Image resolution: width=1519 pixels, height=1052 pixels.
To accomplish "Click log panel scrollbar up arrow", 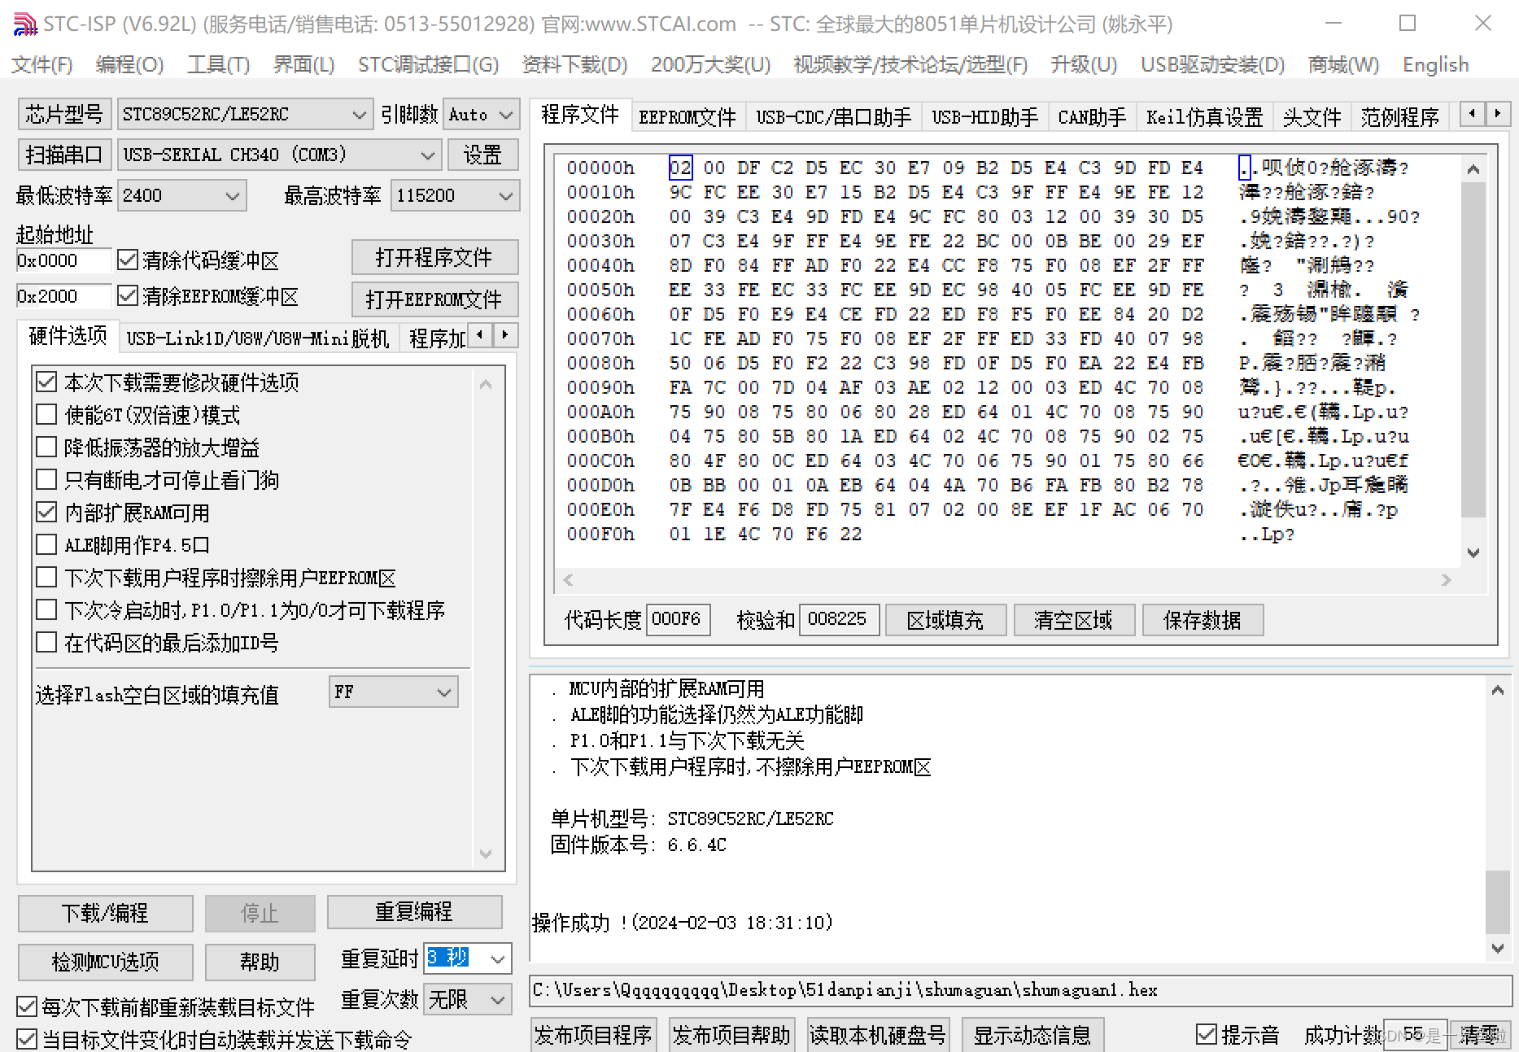I will pos(1497,690).
